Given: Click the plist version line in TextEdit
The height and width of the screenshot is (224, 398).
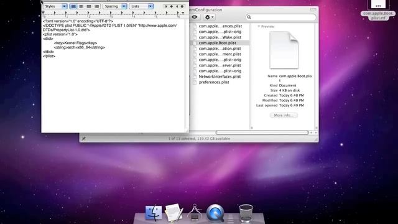Looking at the screenshot, I should coord(60,34).
